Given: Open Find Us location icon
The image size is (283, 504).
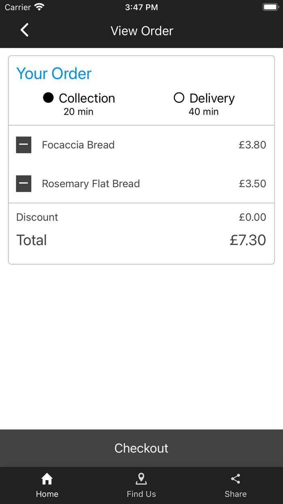Looking at the screenshot, I should coord(141,479).
